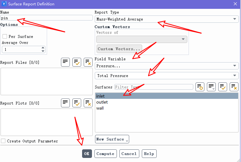Click the Report Files toggle tree view icon
The image size is (241, 162).
65,62
